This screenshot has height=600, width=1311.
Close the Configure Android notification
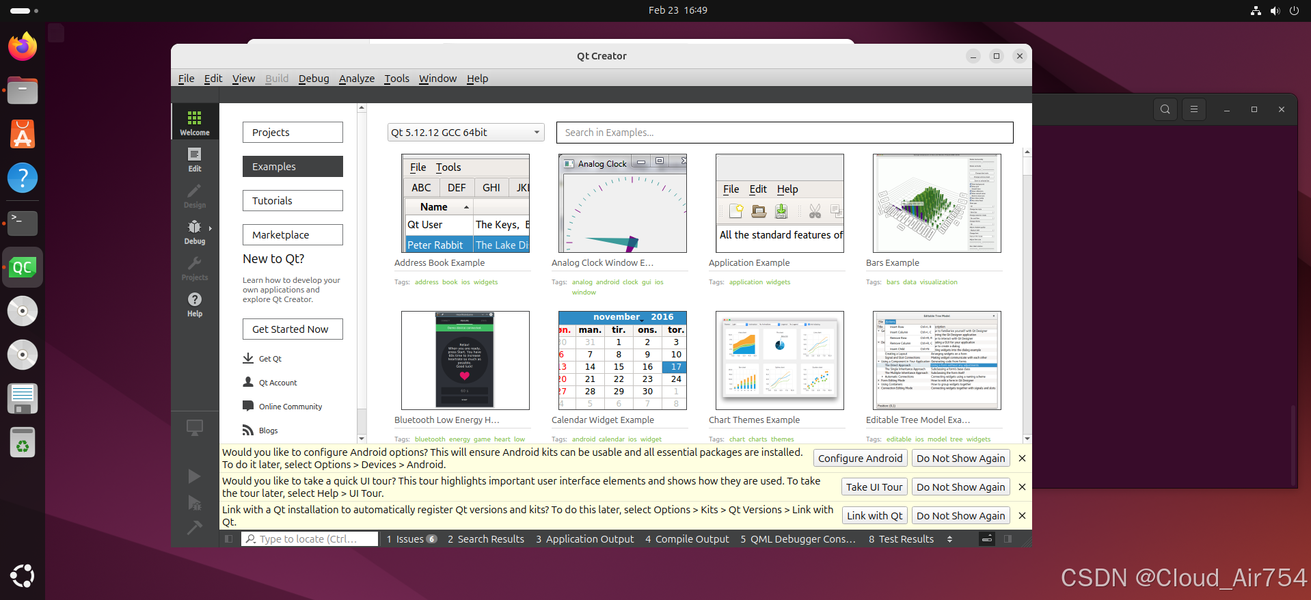[1022, 459]
